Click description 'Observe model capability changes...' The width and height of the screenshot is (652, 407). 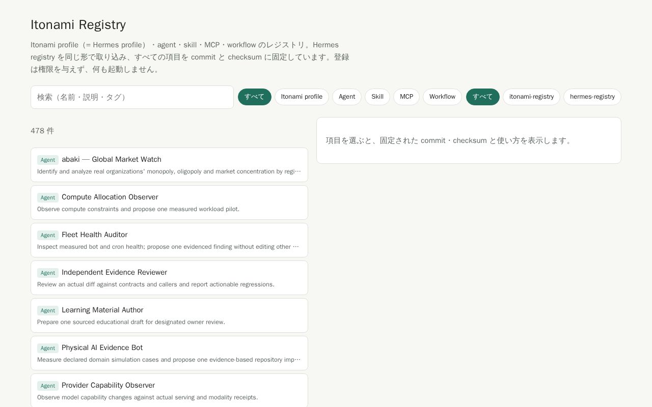(148, 397)
